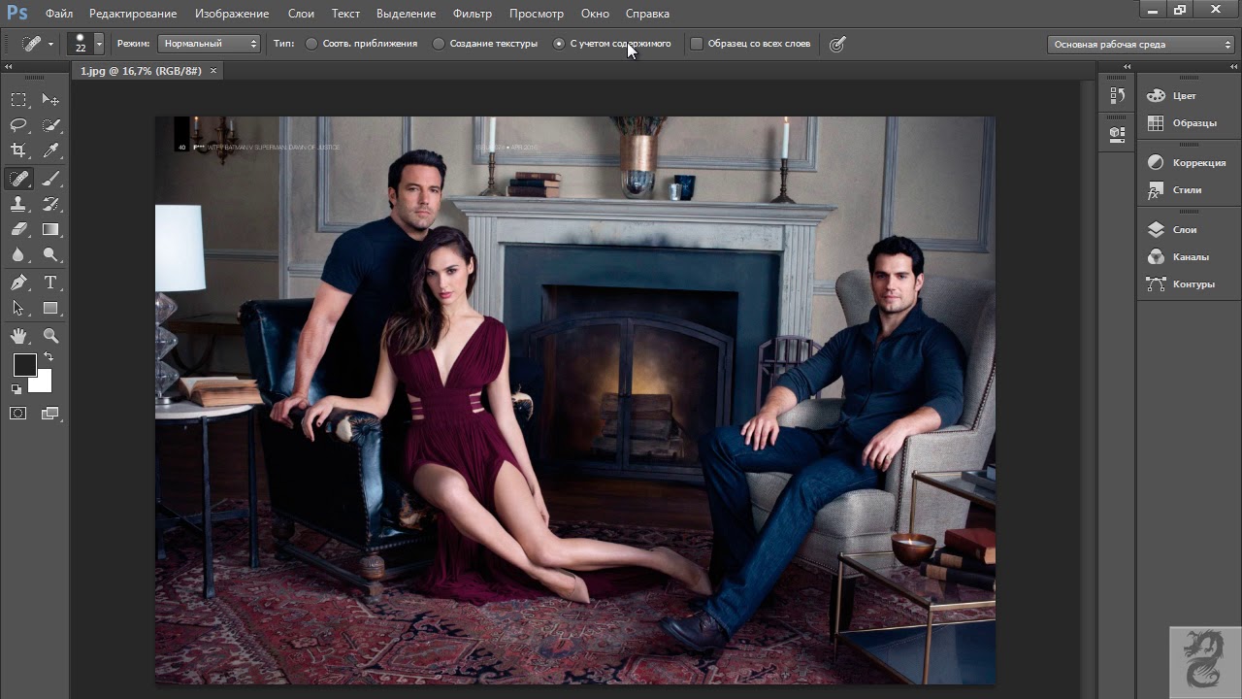Open the Редактирование menu
Image resolution: width=1242 pixels, height=699 pixels.
(133, 14)
